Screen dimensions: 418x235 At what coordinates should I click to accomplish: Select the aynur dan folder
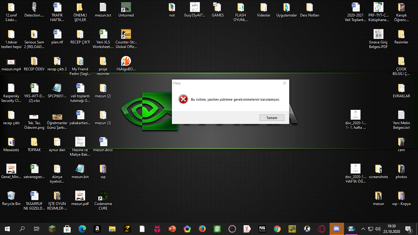tap(57, 144)
